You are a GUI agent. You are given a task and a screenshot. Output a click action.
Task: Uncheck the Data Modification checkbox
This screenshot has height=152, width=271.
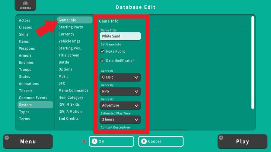click(102, 61)
